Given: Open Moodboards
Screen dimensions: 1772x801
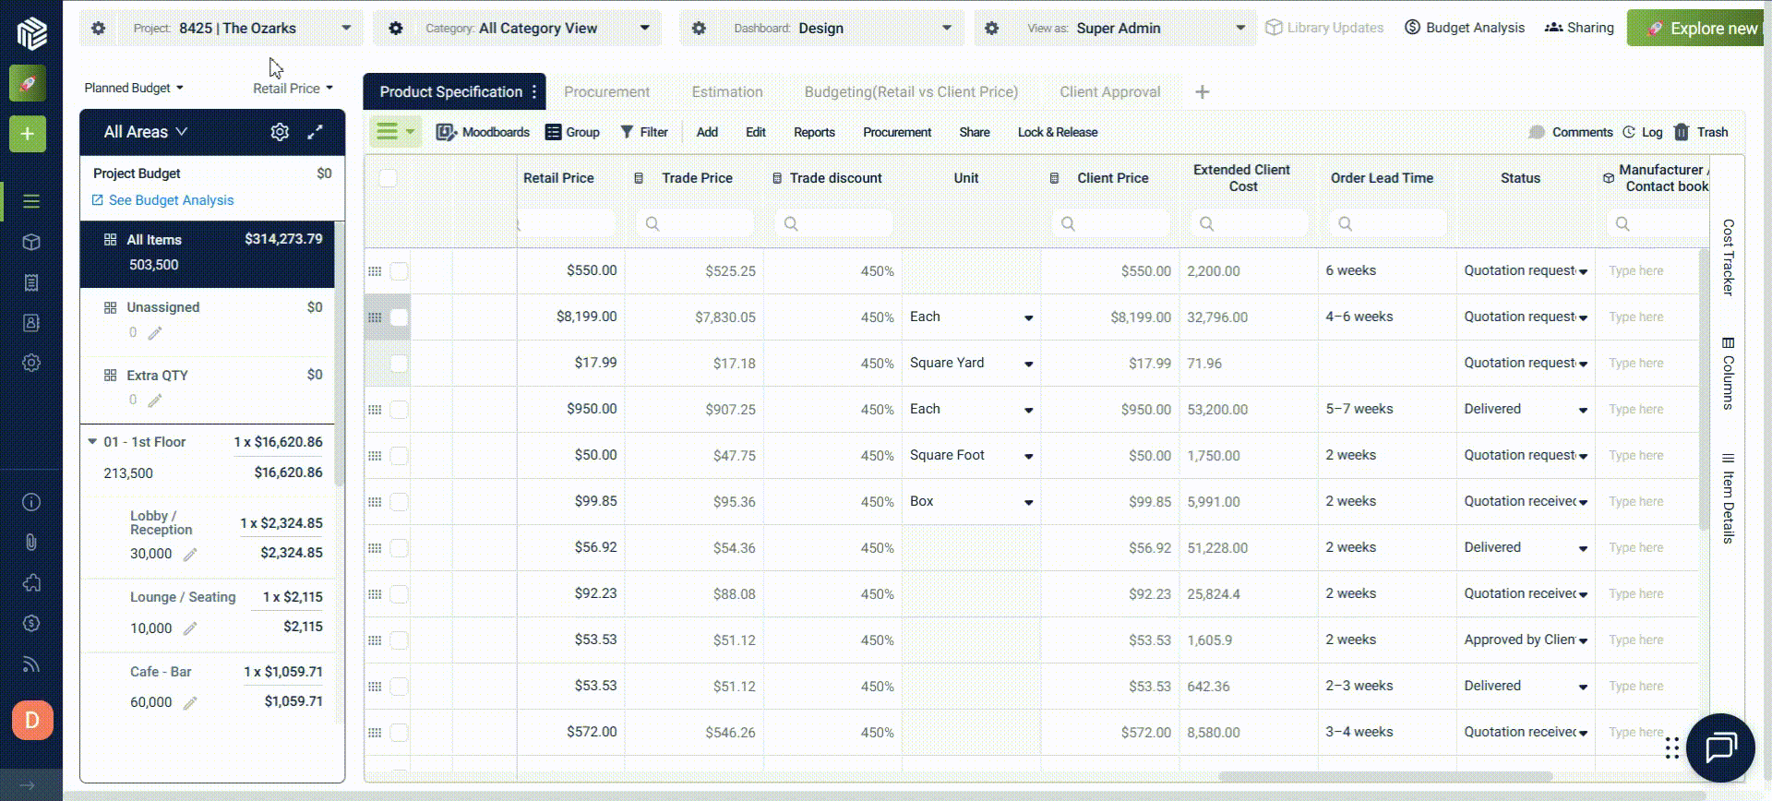Looking at the screenshot, I should tap(483, 132).
